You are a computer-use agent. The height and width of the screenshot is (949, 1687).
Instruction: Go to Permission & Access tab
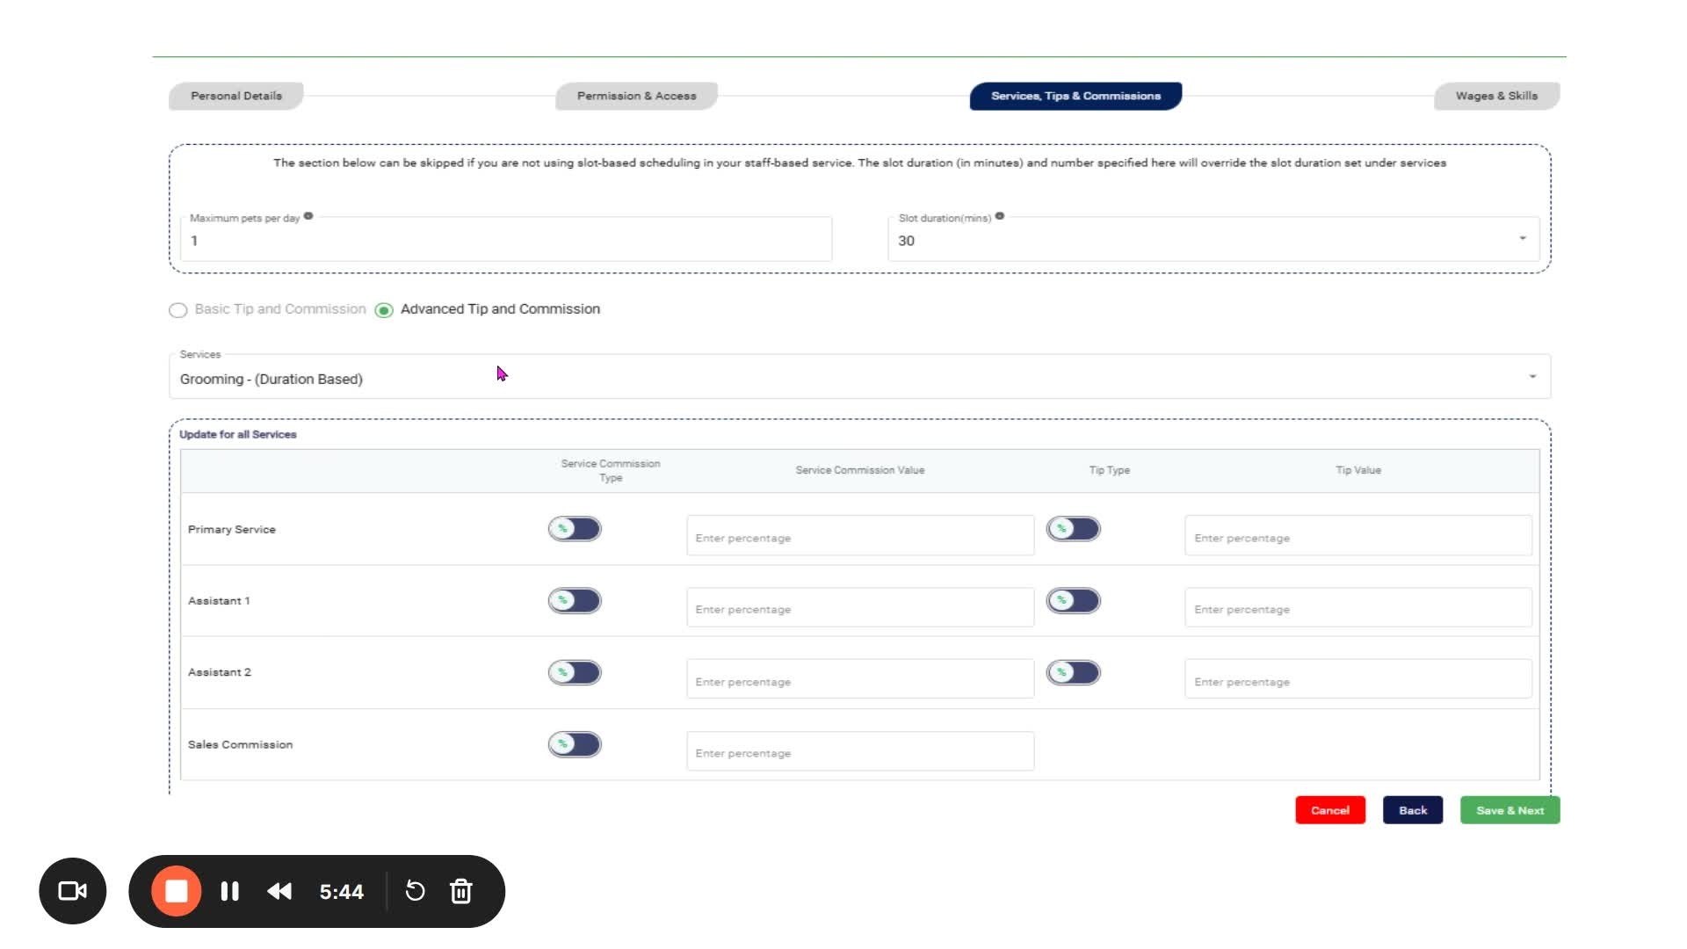point(636,96)
